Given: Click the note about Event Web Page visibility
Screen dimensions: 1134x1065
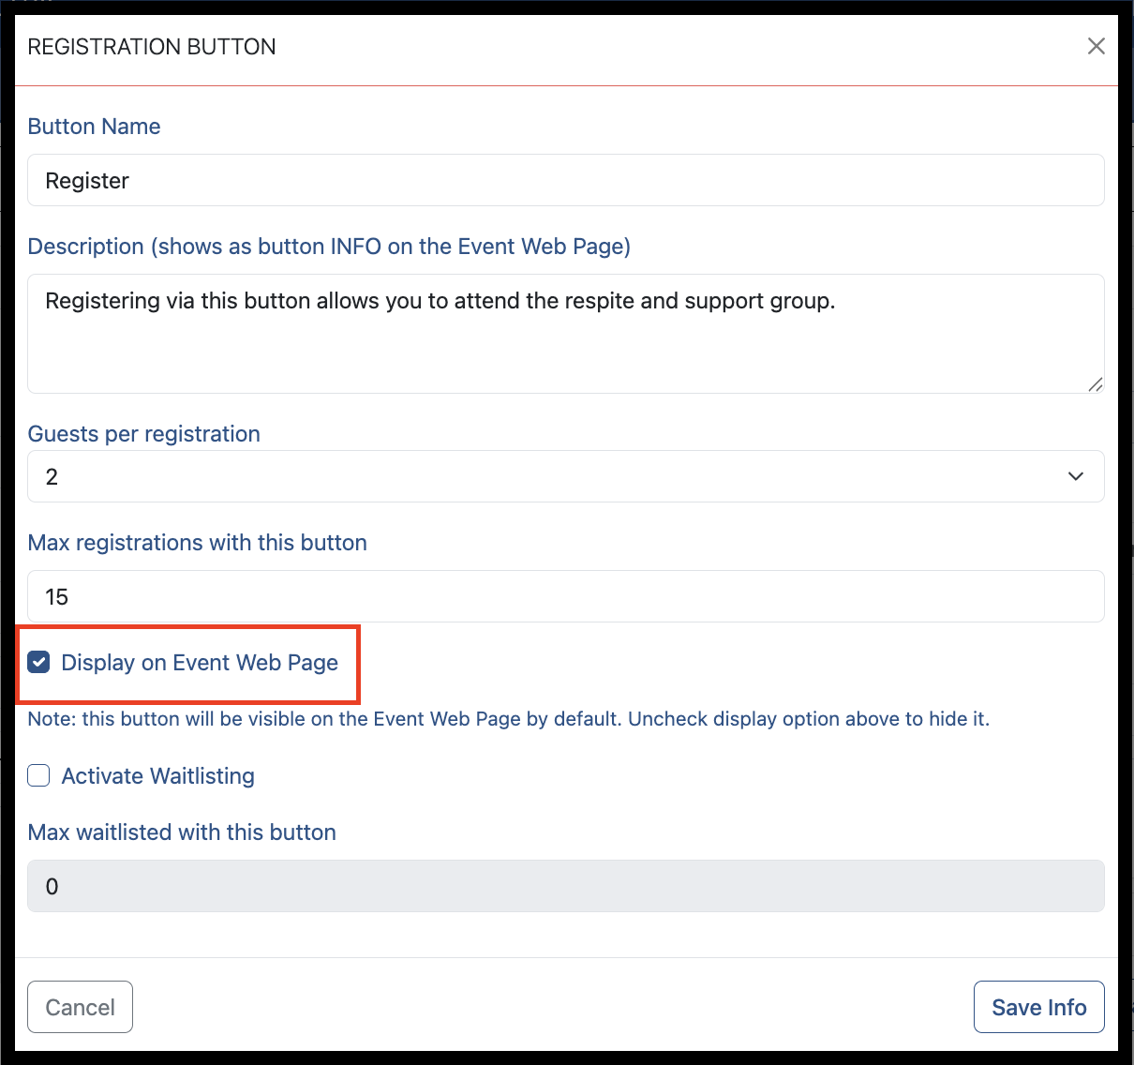Looking at the screenshot, I should pyautogui.click(x=509, y=719).
